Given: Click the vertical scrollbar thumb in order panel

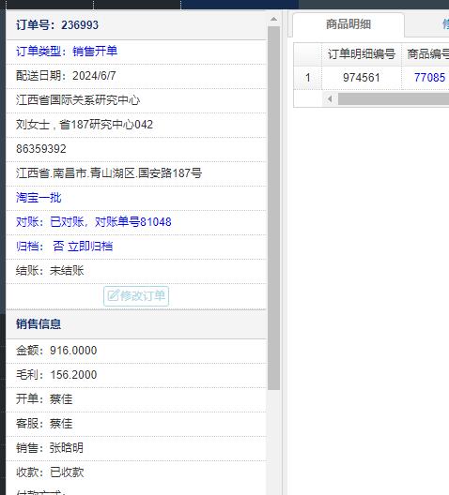Looking at the screenshot, I should click(x=274, y=208).
